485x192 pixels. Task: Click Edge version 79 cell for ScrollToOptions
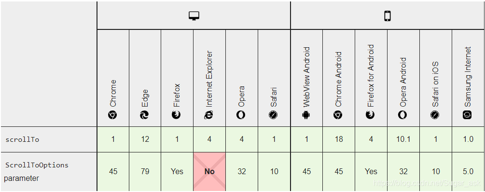[x=145, y=171]
